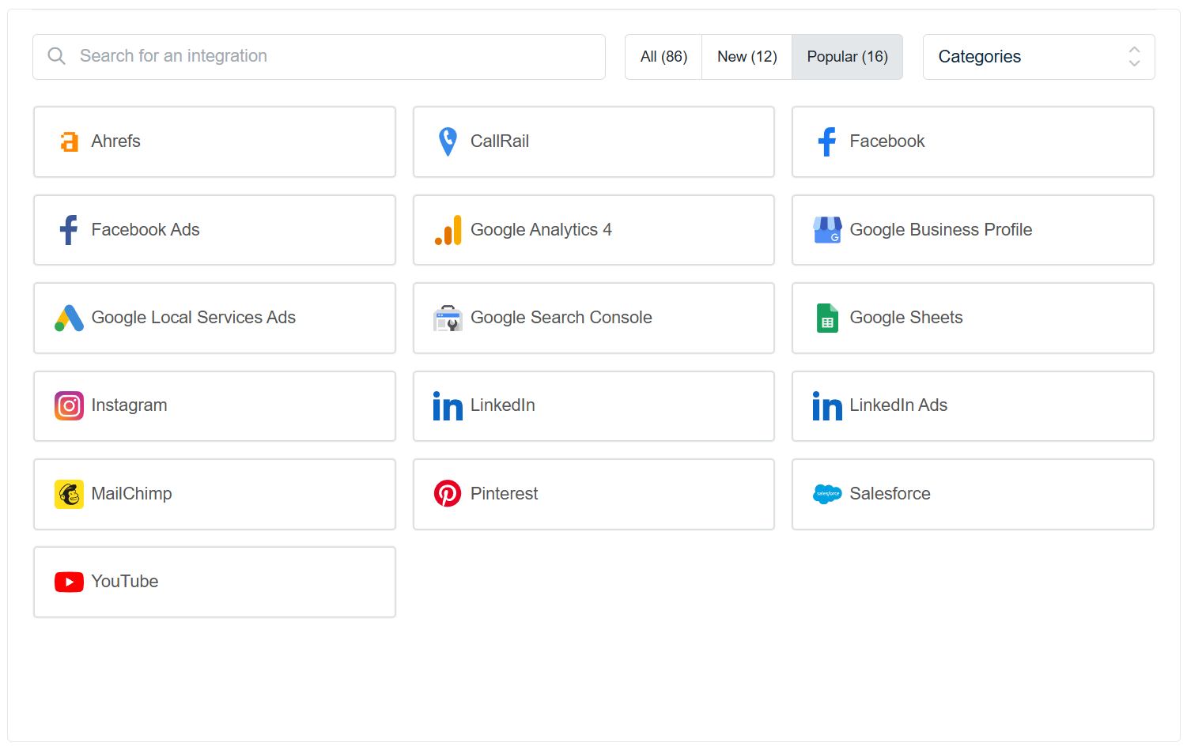This screenshot has height=750, width=1187.
Task: Select the LinkedIn integration name
Action: pos(503,405)
